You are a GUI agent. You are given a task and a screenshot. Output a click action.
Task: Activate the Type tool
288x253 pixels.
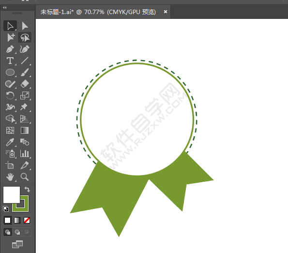point(10,61)
